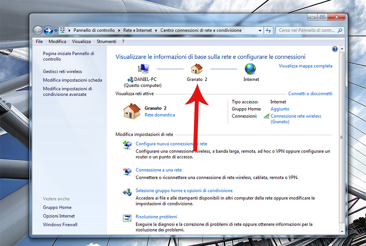Open Configura nuova connessione o rete

(x=171, y=144)
